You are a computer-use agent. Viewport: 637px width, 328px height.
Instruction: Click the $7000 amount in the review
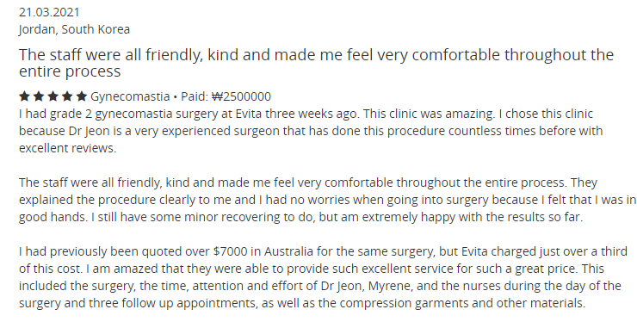click(x=230, y=251)
